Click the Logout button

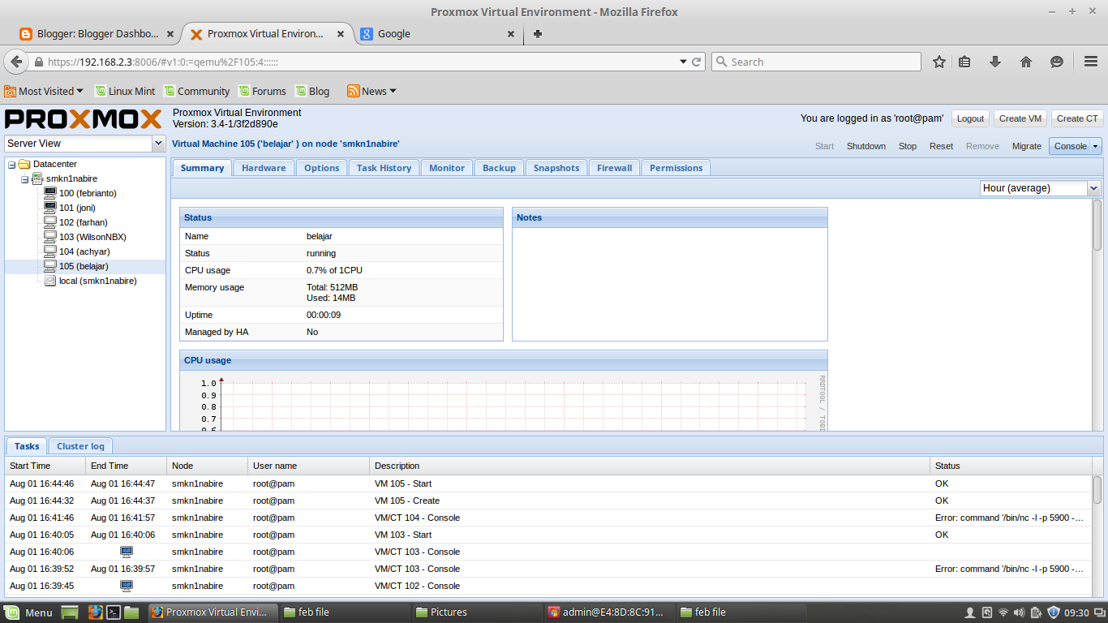coord(970,118)
